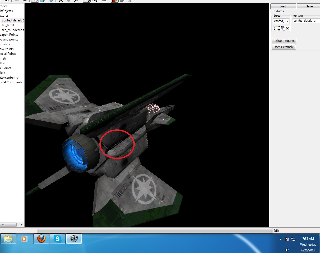Click the new texture icon beside the 3 field
The width and height of the screenshot is (320, 253).
click(x=279, y=28)
